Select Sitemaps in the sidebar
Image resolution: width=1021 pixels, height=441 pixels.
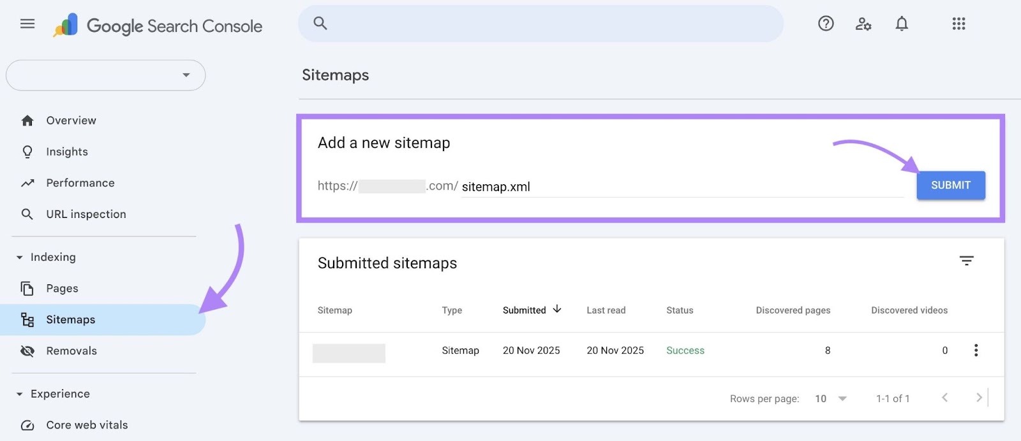coord(103,319)
